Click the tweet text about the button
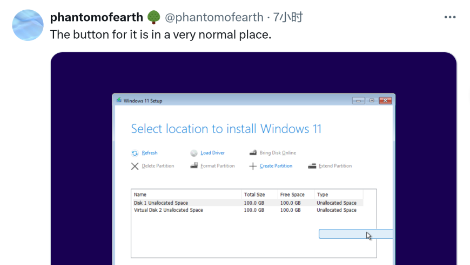Screen dimensions: 470x265 (x=160, y=34)
